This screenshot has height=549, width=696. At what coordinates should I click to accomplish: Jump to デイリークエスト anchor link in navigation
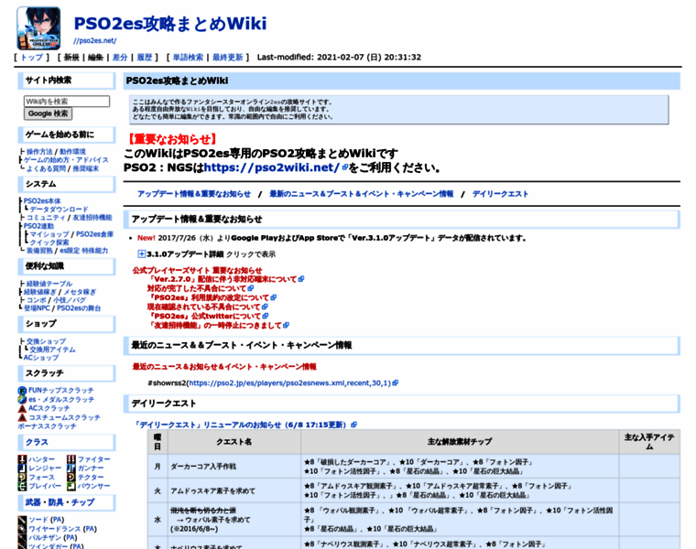[x=500, y=194]
